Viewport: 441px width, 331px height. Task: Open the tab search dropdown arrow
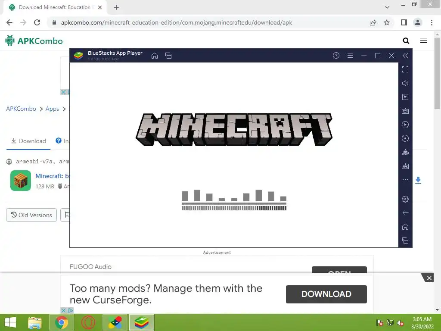pyautogui.click(x=387, y=7)
